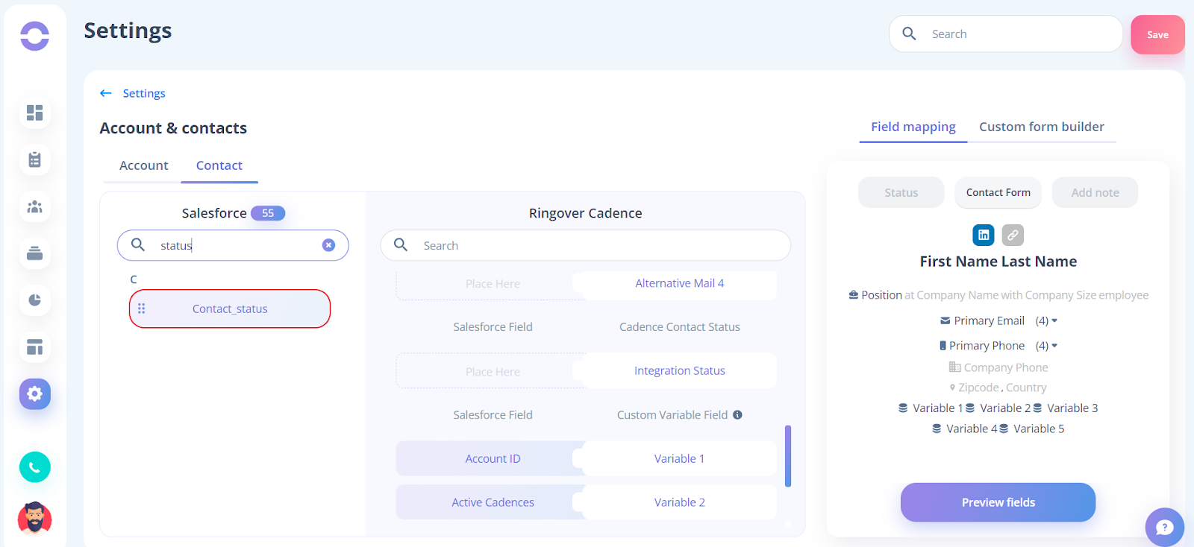Click the Ringover Cadence search field
This screenshot has width=1194, height=547.
click(586, 245)
